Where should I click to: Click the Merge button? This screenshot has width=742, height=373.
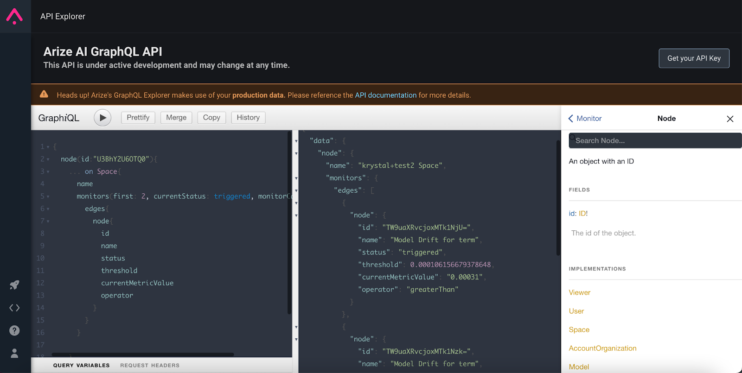(x=176, y=118)
